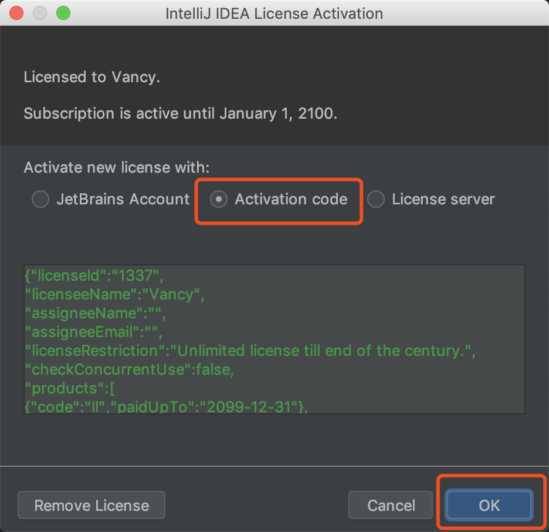Click the gray minimize window button
Image resolution: width=549 pixels, height=532 pixels.
[40, 13]
